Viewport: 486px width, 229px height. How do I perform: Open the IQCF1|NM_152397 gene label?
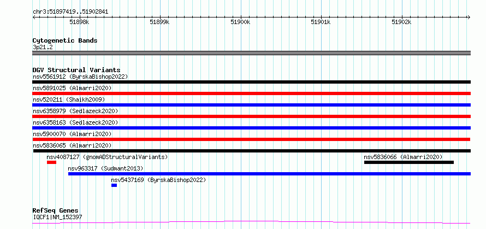click(x=58, y=217)
